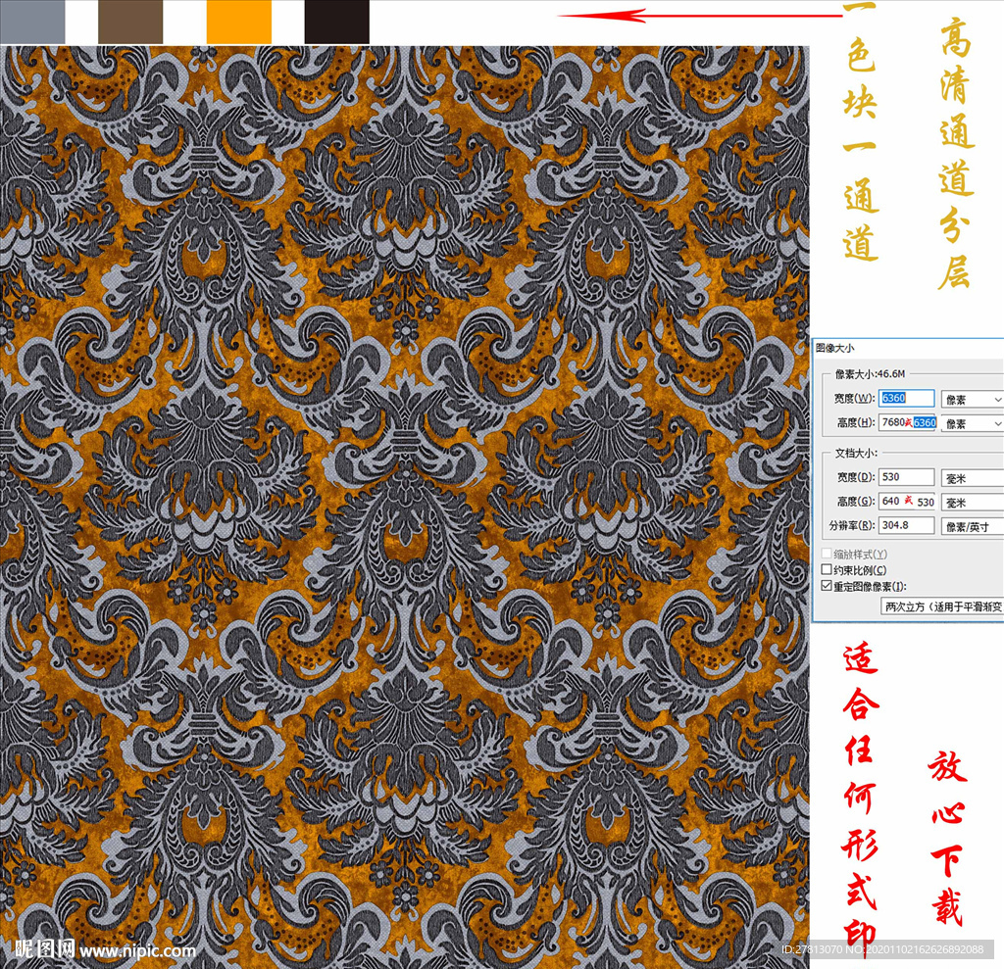Click the 宽度(W) label

(854, 398)
